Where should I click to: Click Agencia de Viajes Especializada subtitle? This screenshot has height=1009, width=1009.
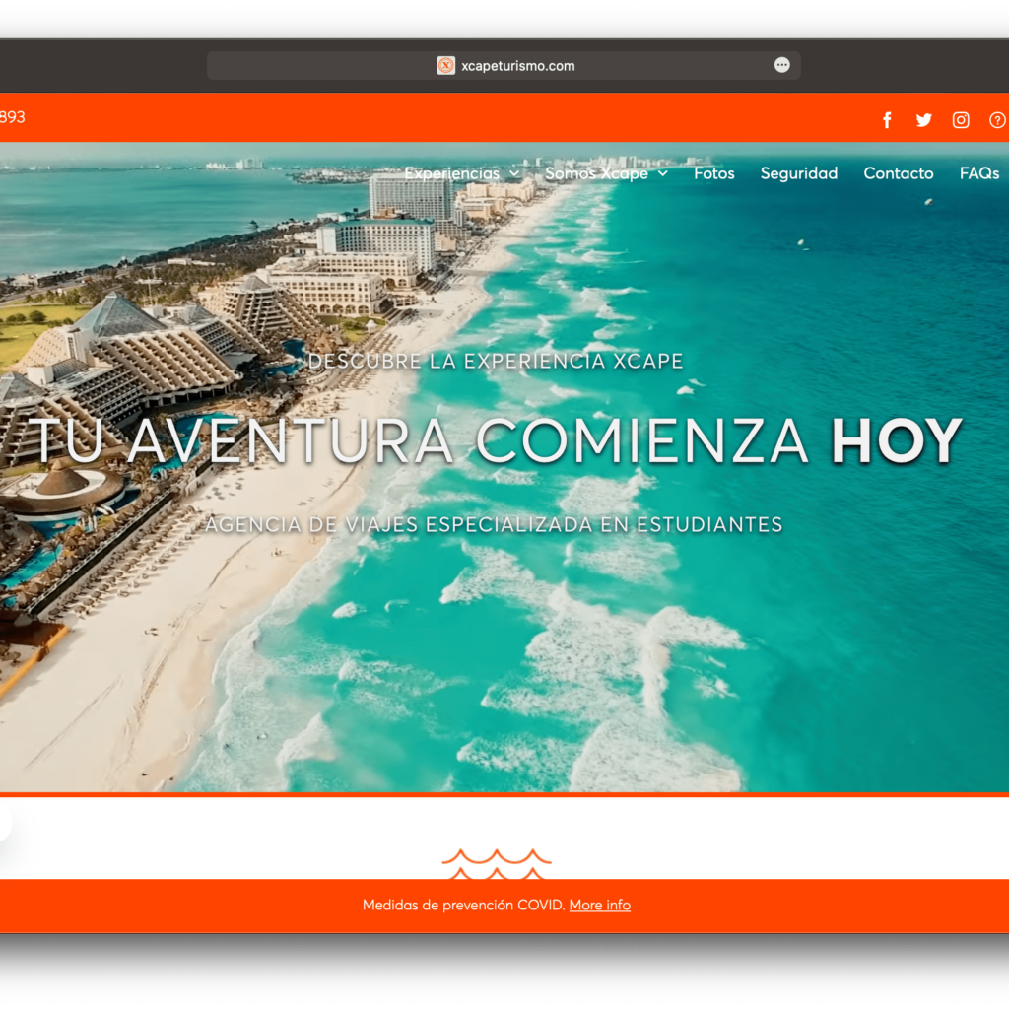(x=494, y=524)
